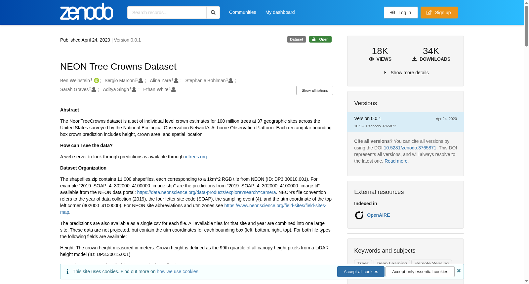
Task: Click the 18K views count
Action: [380, 51]
